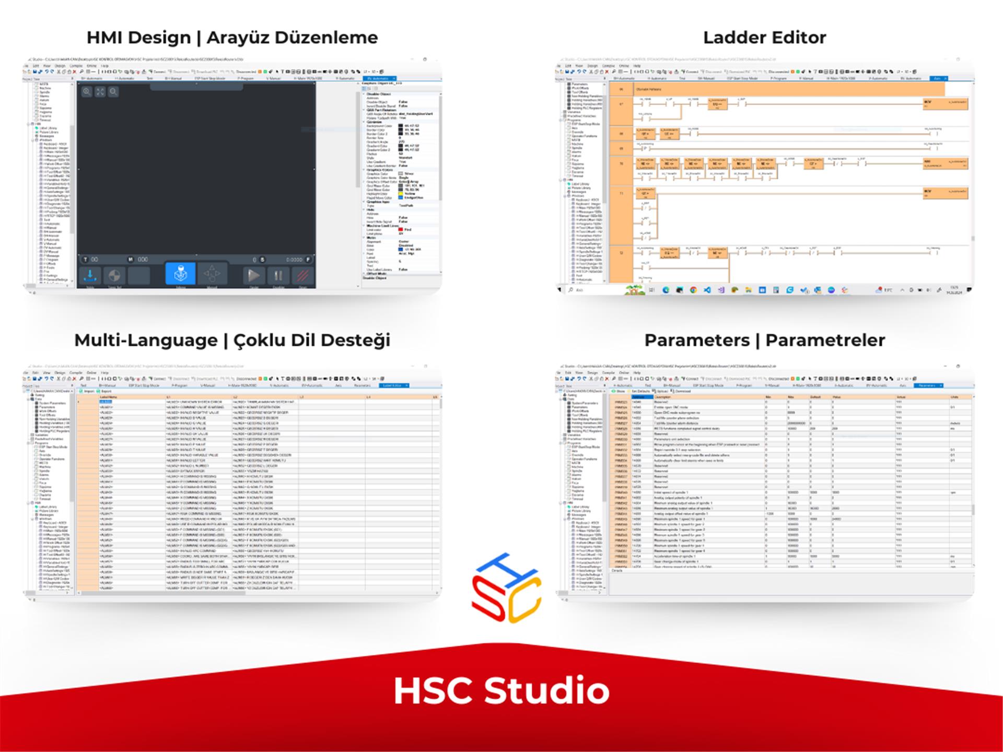
Task: Open Edge from Ladder Editor taskbar
Action: (666, 290)
